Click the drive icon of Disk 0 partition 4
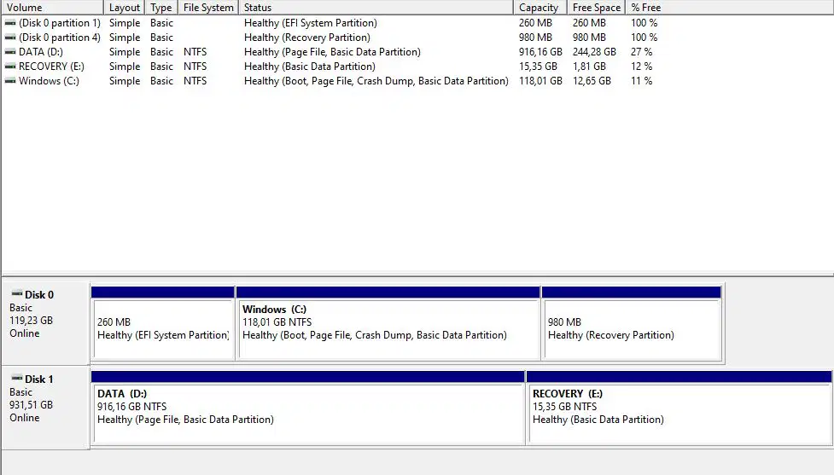Image resolution: width=834 pixels, height=475 pixels. point(10,38)
